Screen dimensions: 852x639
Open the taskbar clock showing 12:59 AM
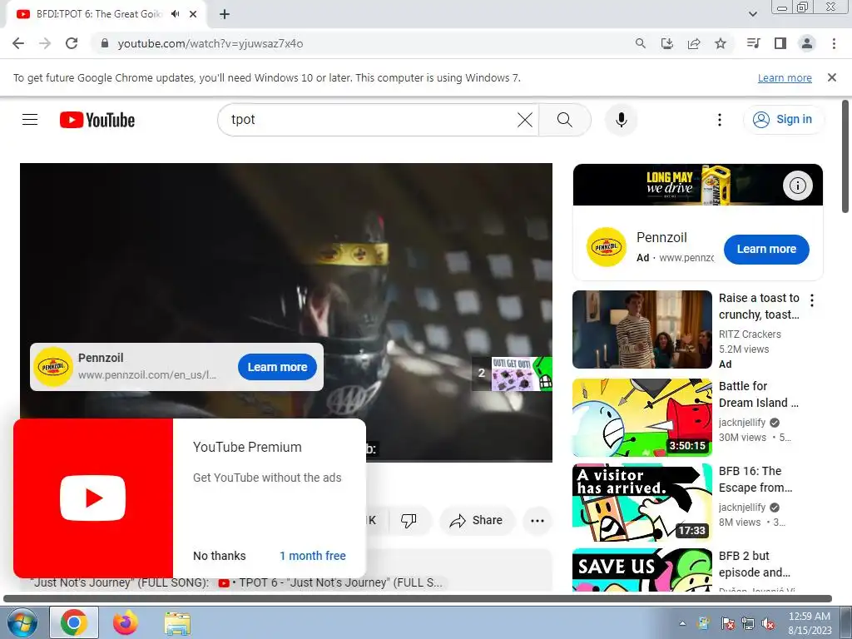(x=810, y=623)
